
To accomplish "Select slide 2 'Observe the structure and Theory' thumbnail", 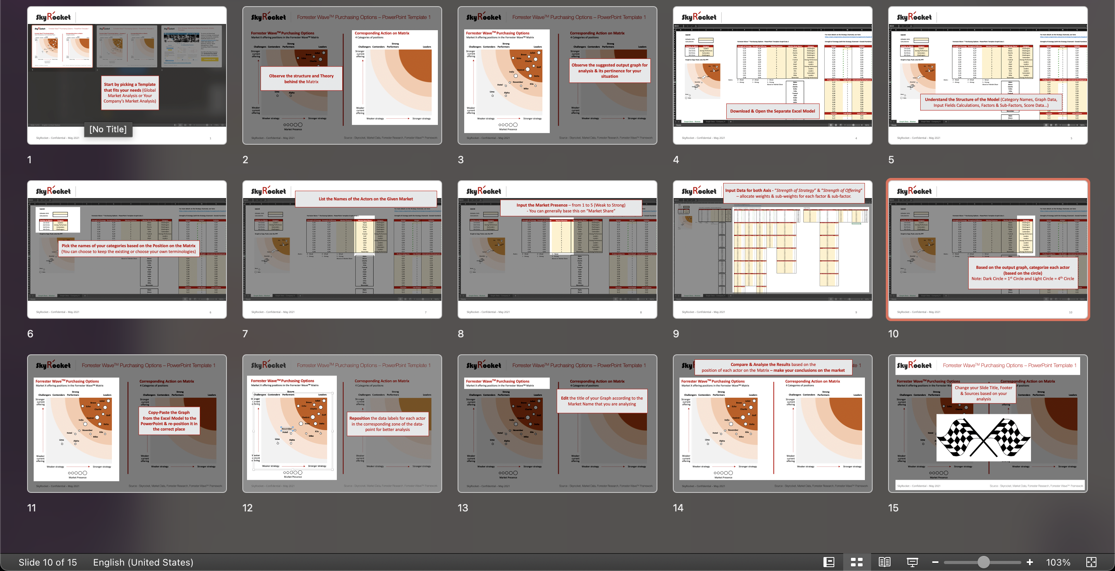I will tap(342, 75).
